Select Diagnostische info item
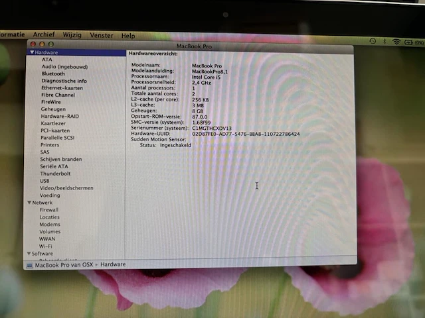 pos(64,81)
